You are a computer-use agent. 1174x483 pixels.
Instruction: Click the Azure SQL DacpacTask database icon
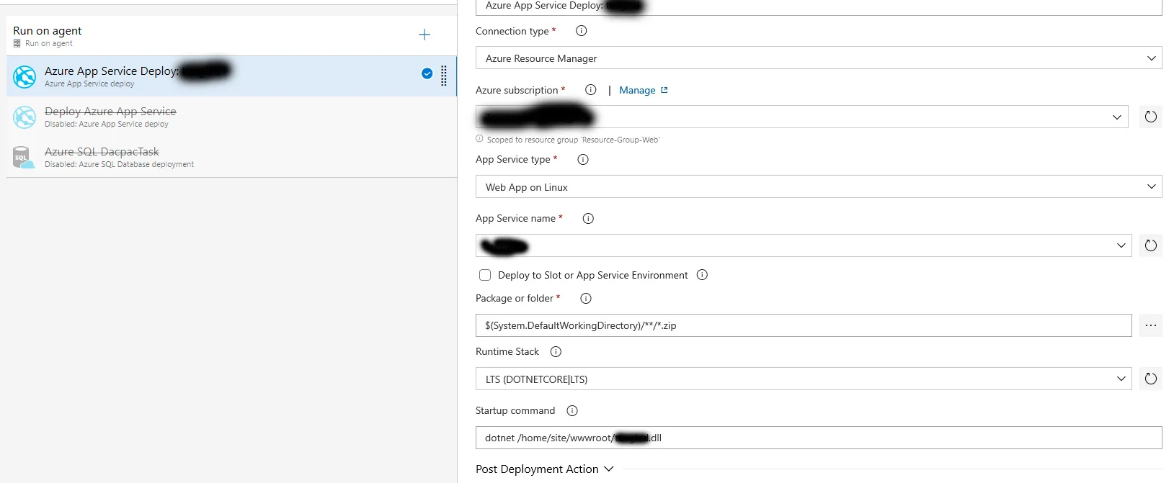click(x=24, y=158)
